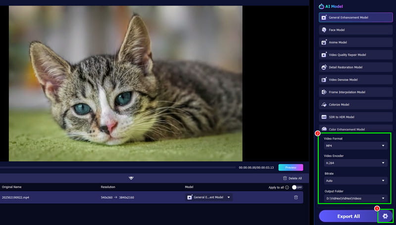
Task: Toggle the Apply to all switch
Action: point(297,187)
